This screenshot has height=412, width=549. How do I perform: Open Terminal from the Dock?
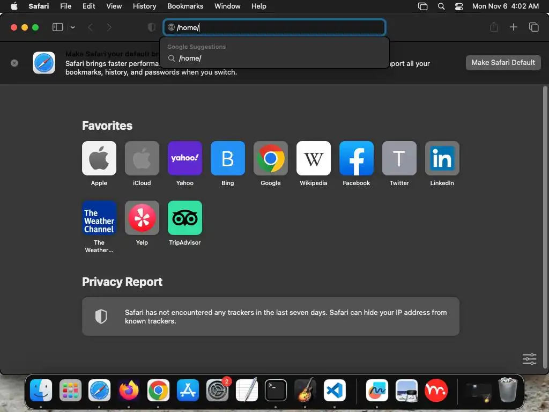[276, 390]
